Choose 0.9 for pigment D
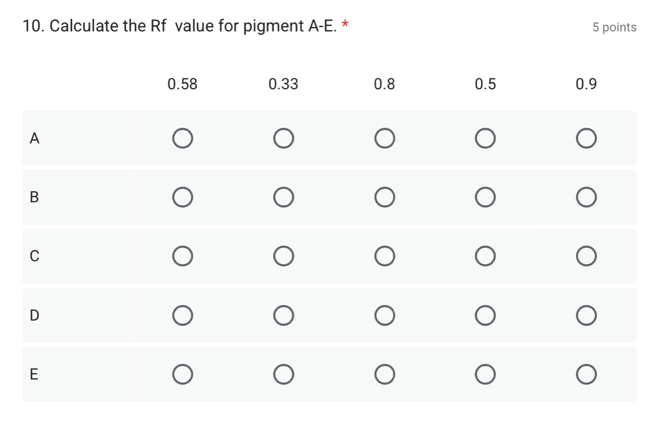Image resolution: width=650 pixels, height=435 pixels. (586, 315)
